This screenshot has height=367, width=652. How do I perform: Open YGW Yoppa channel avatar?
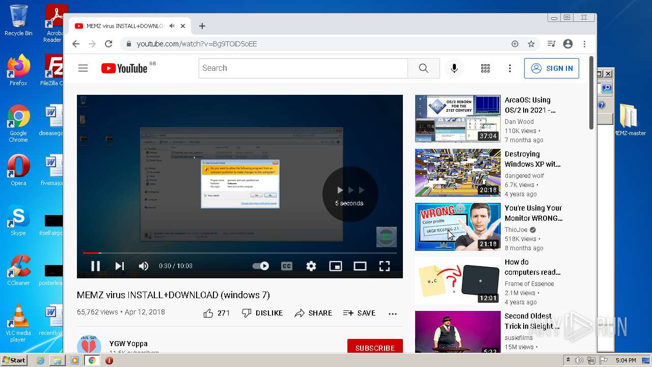[x=89, y=345]
